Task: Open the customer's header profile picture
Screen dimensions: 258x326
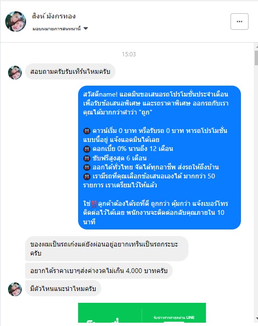Action: (16, 21)
